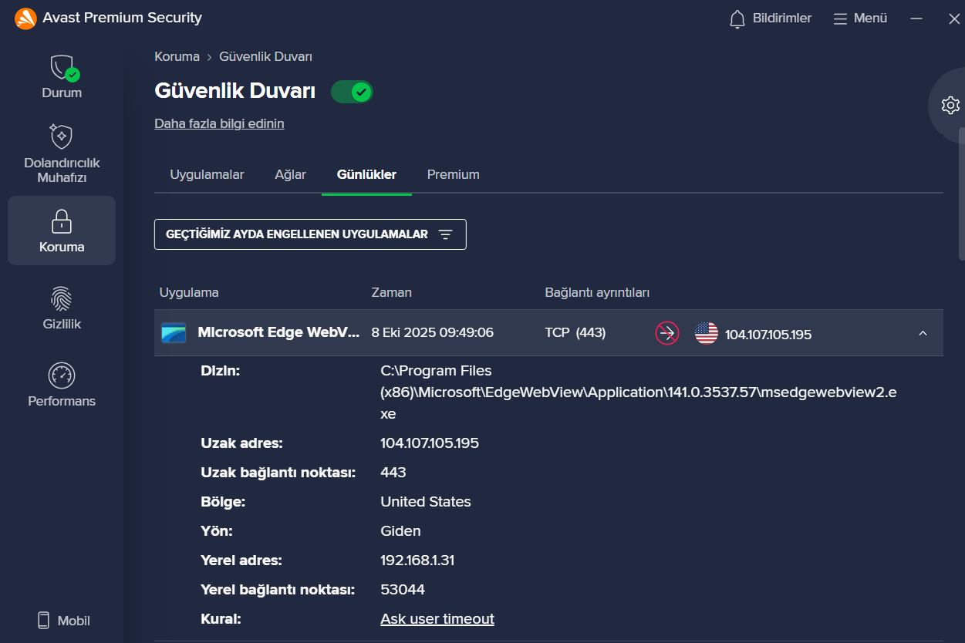The height and width of the screenshot is (643, 965).
Task: Open the Durum shield status icon
Action: pos(62,69)
